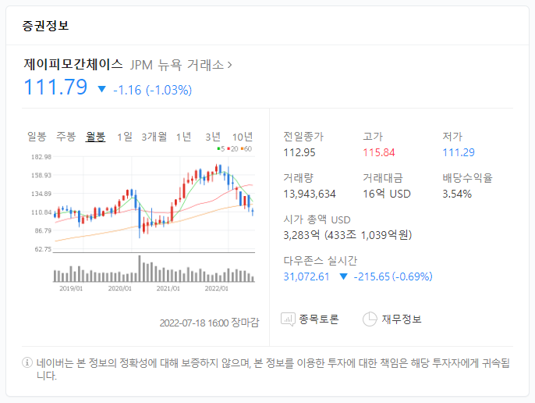Screen dimensions: 535x403
Task: Click the 거래대금 value 16억 USD
Action: tap(387, 194)
